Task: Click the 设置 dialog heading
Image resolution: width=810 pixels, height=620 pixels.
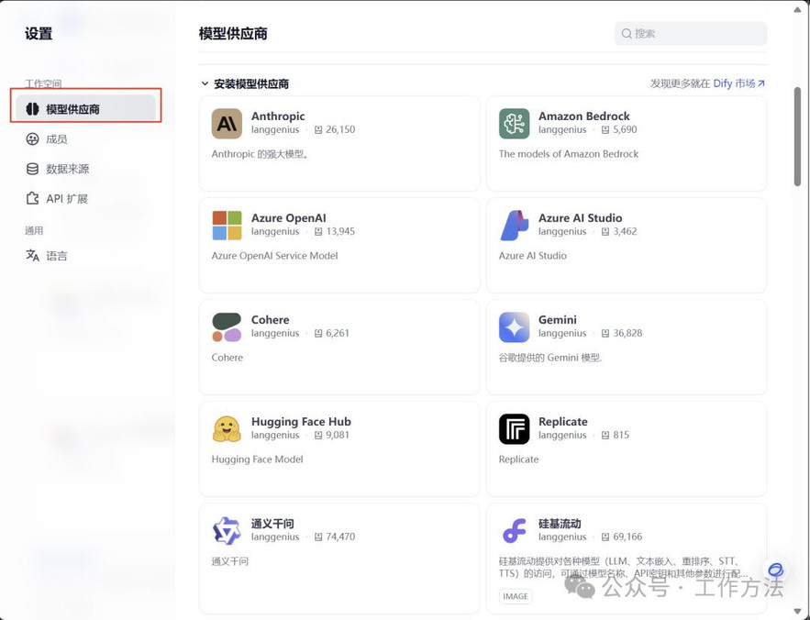Action: coord(39,34)
